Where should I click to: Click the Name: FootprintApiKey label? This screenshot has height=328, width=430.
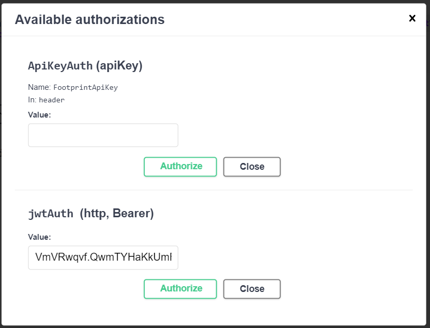[72, 87]
